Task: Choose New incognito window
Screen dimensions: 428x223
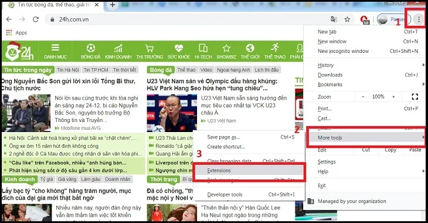Action: pyautogui.click(x=365, y=51)
